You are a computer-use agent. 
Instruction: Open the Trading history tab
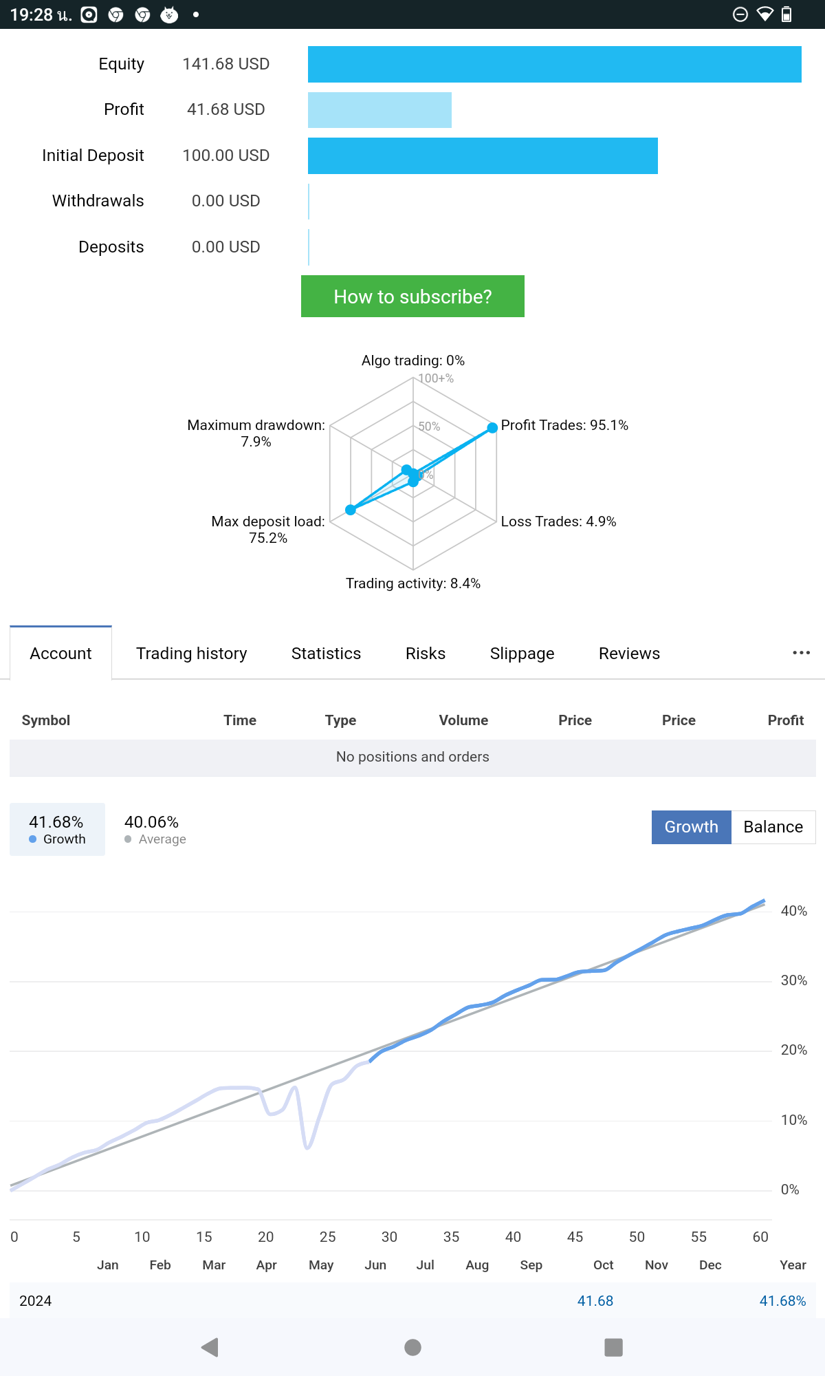click(192, 653)
